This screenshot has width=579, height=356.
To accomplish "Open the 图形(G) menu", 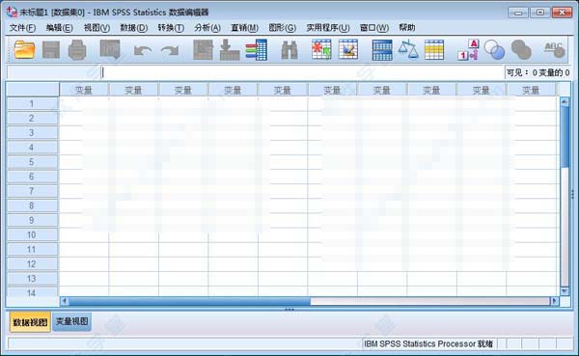I will [282, 28].
